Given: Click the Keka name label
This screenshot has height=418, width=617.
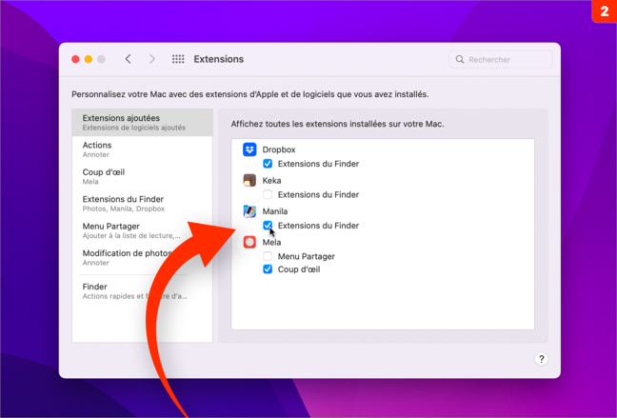Looking at the screenshot, I should (271, 180).
